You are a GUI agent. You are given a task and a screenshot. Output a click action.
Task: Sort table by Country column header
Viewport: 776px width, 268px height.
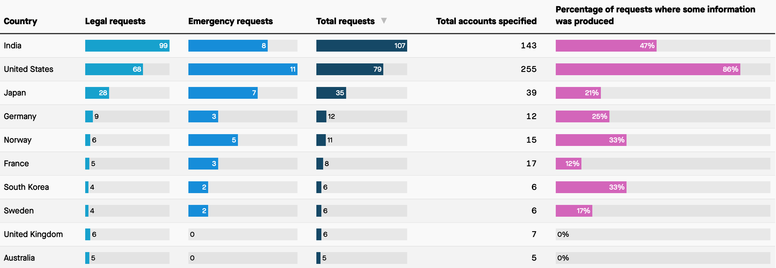20,22
